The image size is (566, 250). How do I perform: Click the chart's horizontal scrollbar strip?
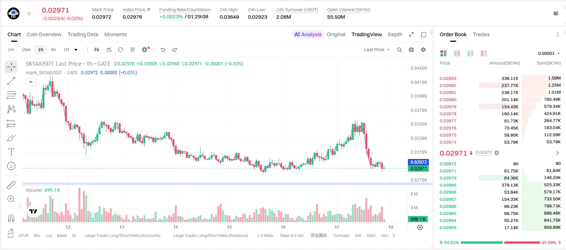click(x=227, y=184)
